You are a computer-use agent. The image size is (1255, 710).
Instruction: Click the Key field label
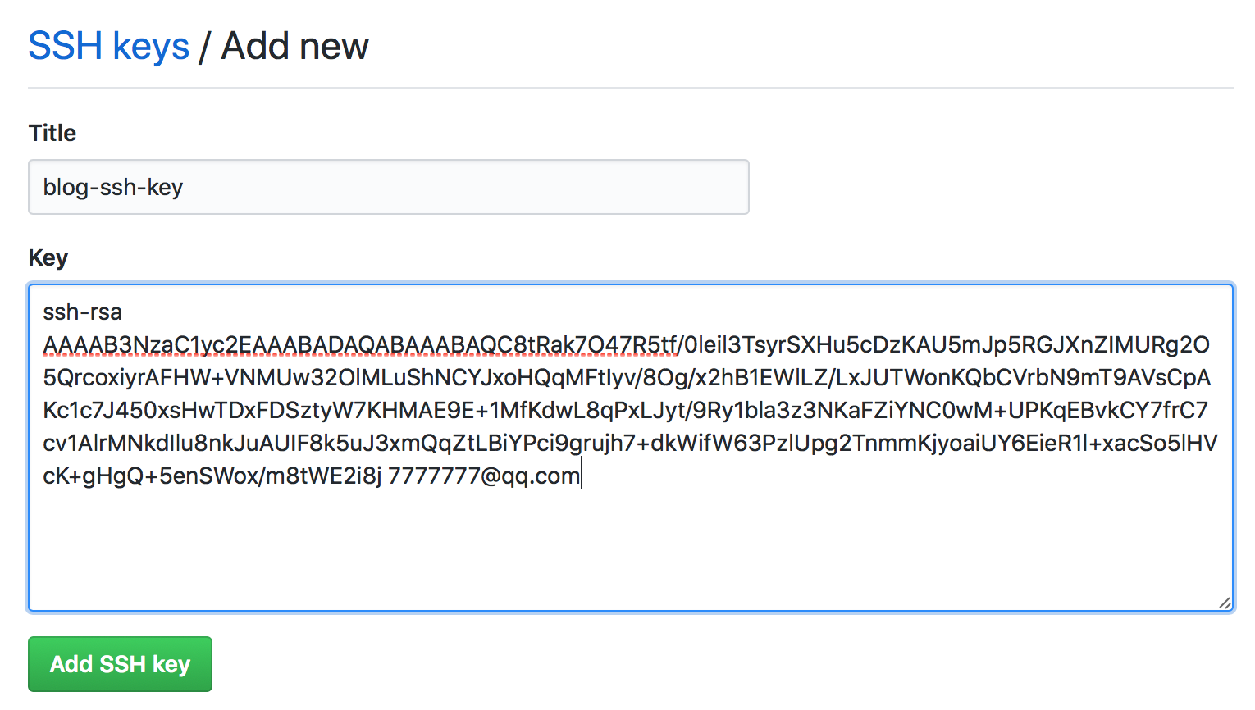point(48,257)
